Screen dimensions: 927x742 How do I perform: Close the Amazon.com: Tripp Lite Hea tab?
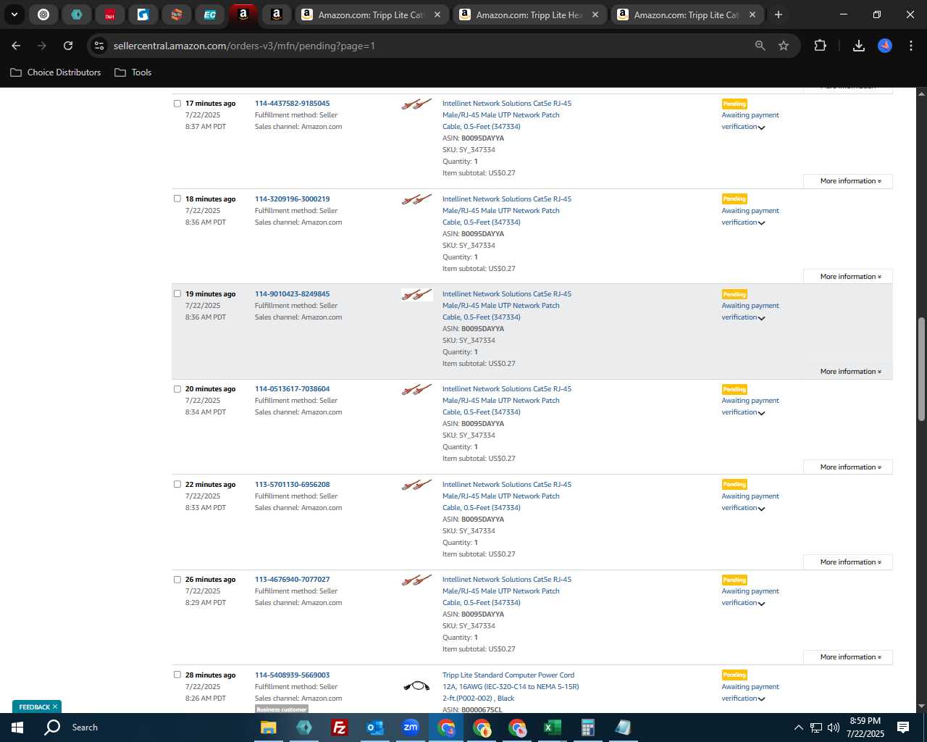pyautogui.click(x=595, y=14)
